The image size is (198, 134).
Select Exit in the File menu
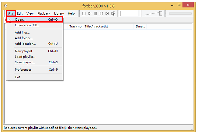coord(35,77)
